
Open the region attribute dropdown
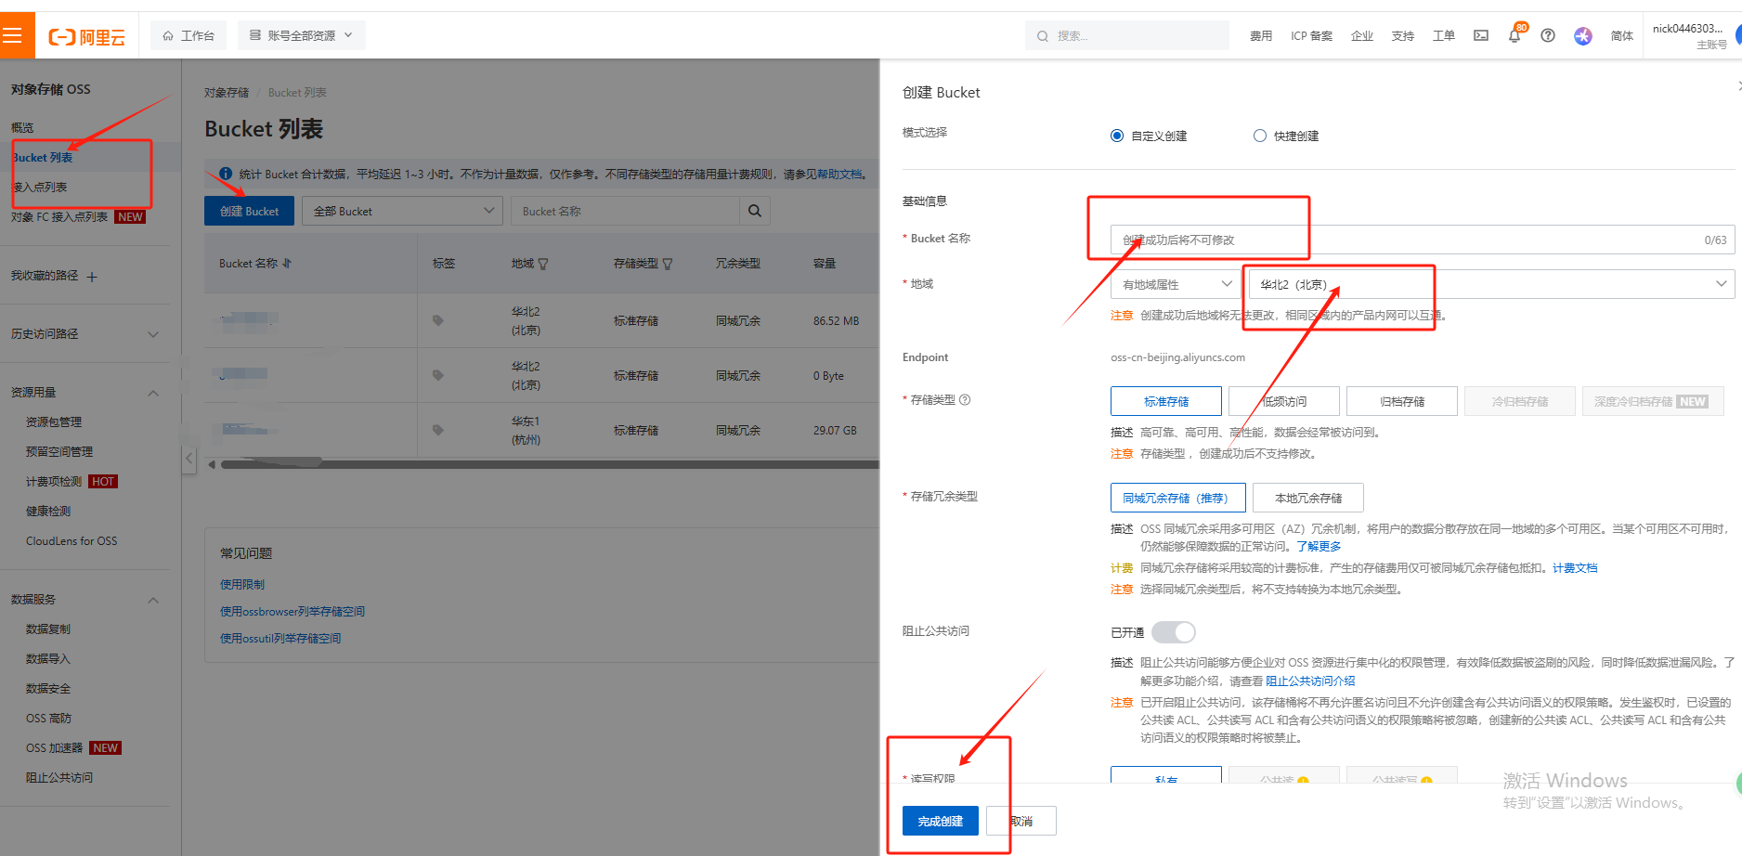coord(1176,284)
